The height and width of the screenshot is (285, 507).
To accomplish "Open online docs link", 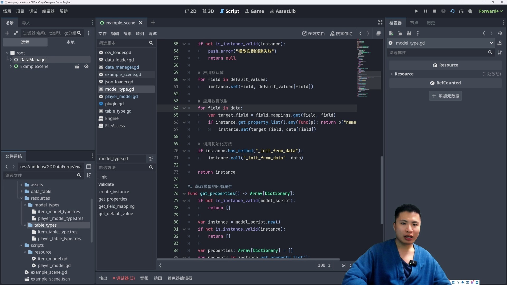I will click(313, 34).
